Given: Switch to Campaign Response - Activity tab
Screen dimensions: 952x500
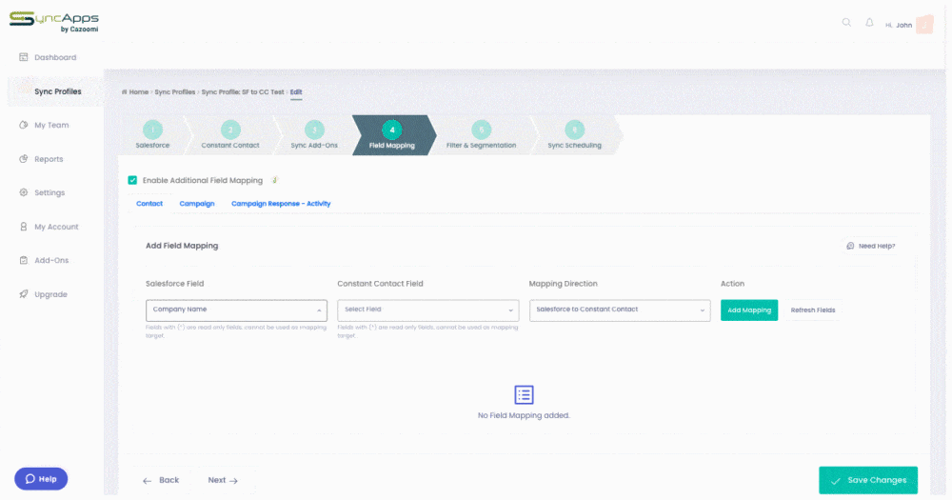Looking at the screenshot, I should [281, 204].
